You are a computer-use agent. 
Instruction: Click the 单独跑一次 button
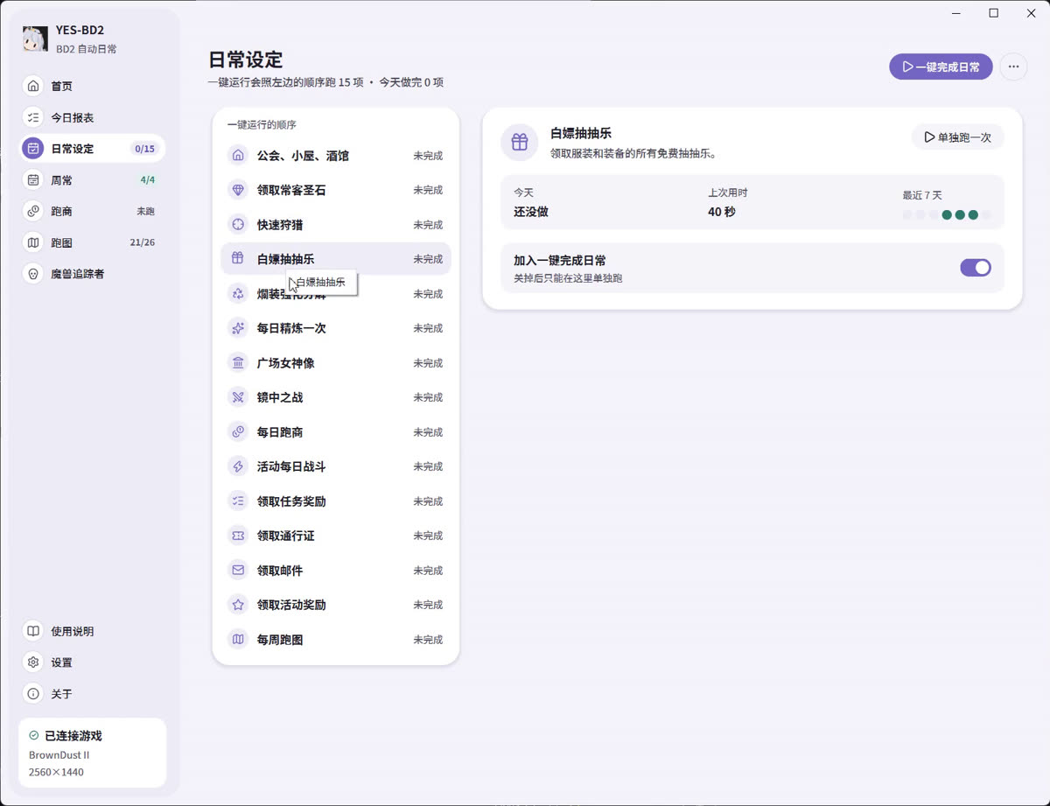point(957,137)
